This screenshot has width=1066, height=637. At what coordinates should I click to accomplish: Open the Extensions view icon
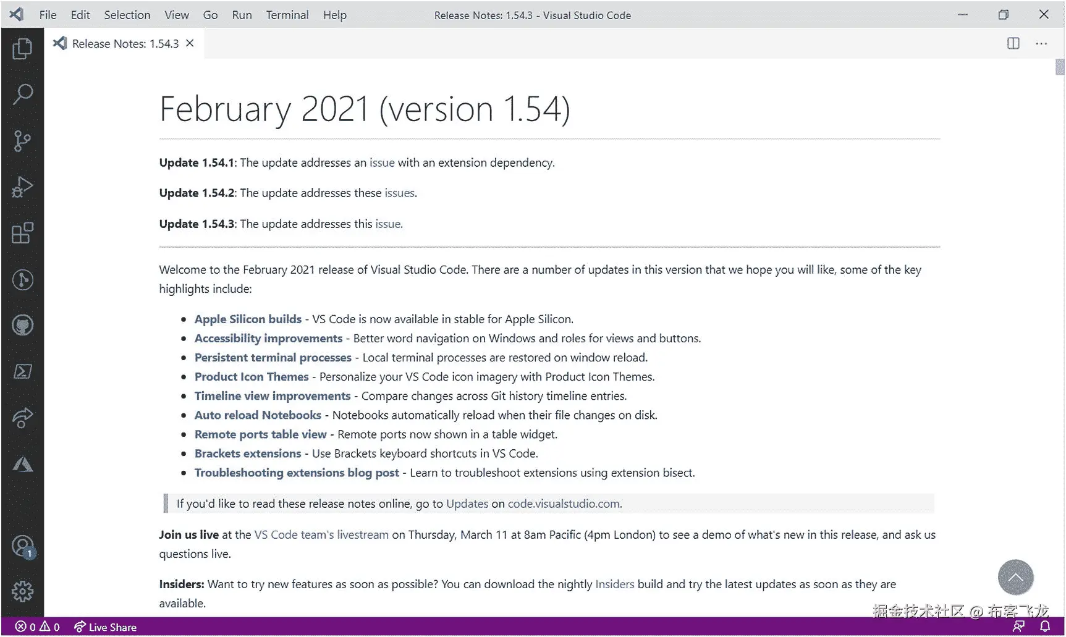tap(22, 233)
